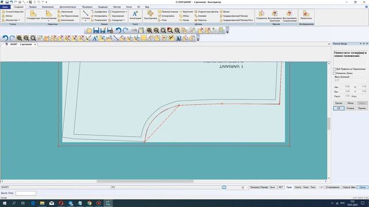Switch to the Правка ribbon tab
This screenshot has width=369, height=207.
32,7
